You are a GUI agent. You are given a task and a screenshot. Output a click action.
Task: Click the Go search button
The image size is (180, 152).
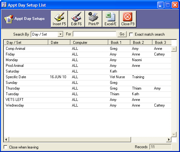click(122, 34)
